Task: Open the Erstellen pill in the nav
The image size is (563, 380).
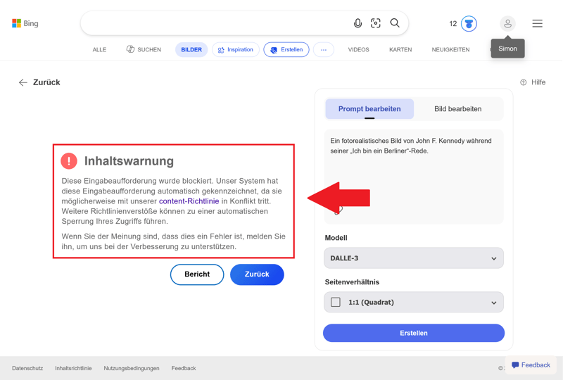Action: coord(286,49)
